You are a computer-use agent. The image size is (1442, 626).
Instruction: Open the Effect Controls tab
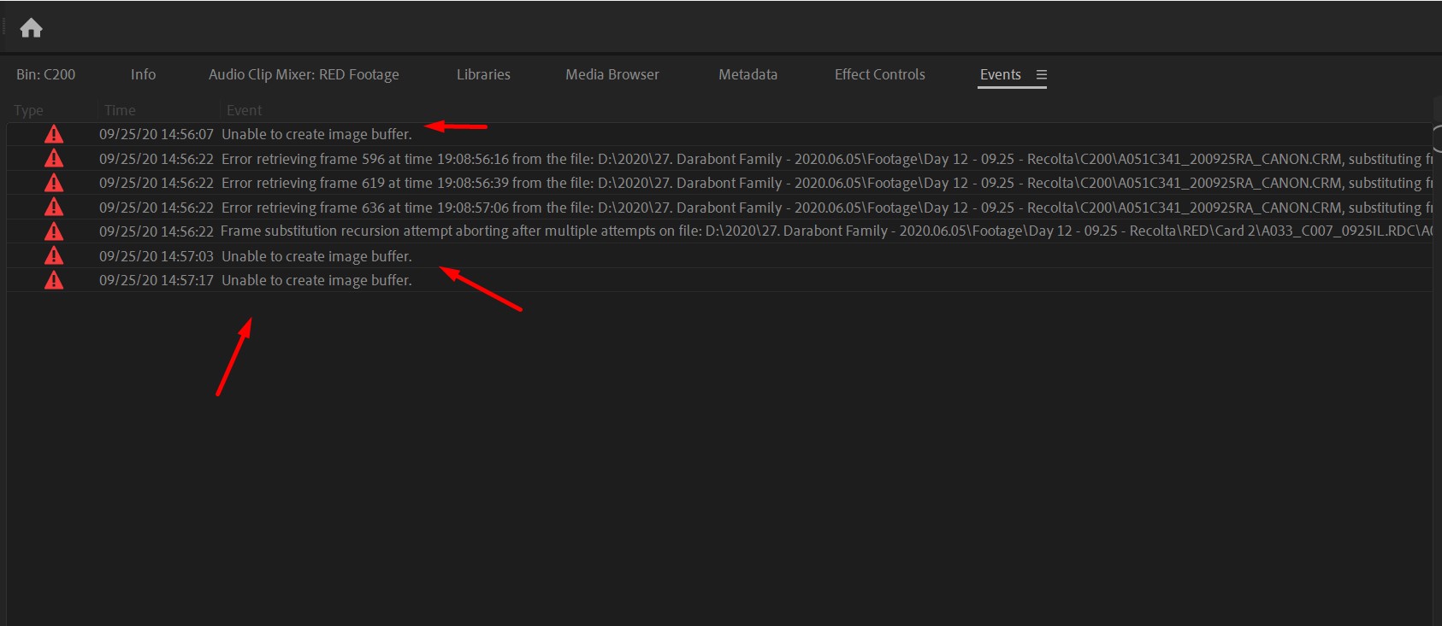point(880,74)
